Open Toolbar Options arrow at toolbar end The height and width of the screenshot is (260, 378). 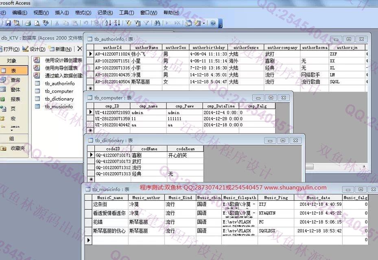coord(220,24)
